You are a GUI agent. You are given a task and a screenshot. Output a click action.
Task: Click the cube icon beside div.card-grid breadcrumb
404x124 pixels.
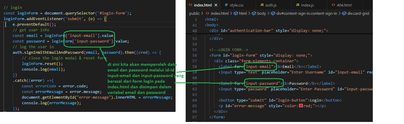click(x=344, y=13)
